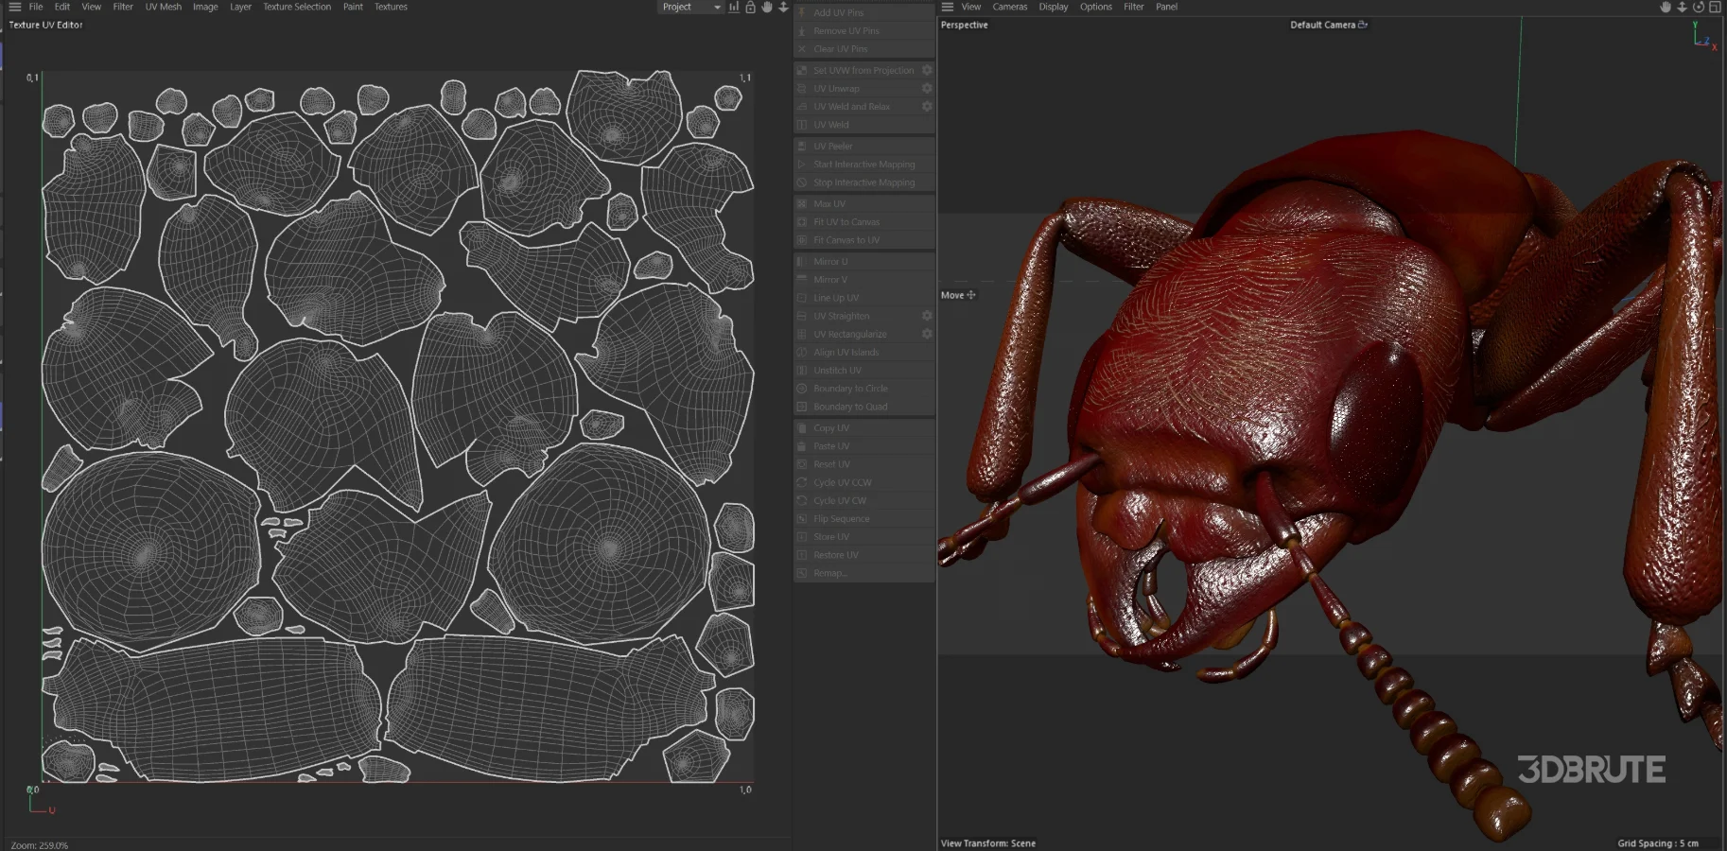
Task: Select the zoom arrows icon in UV editor
Action: [783, 7]
